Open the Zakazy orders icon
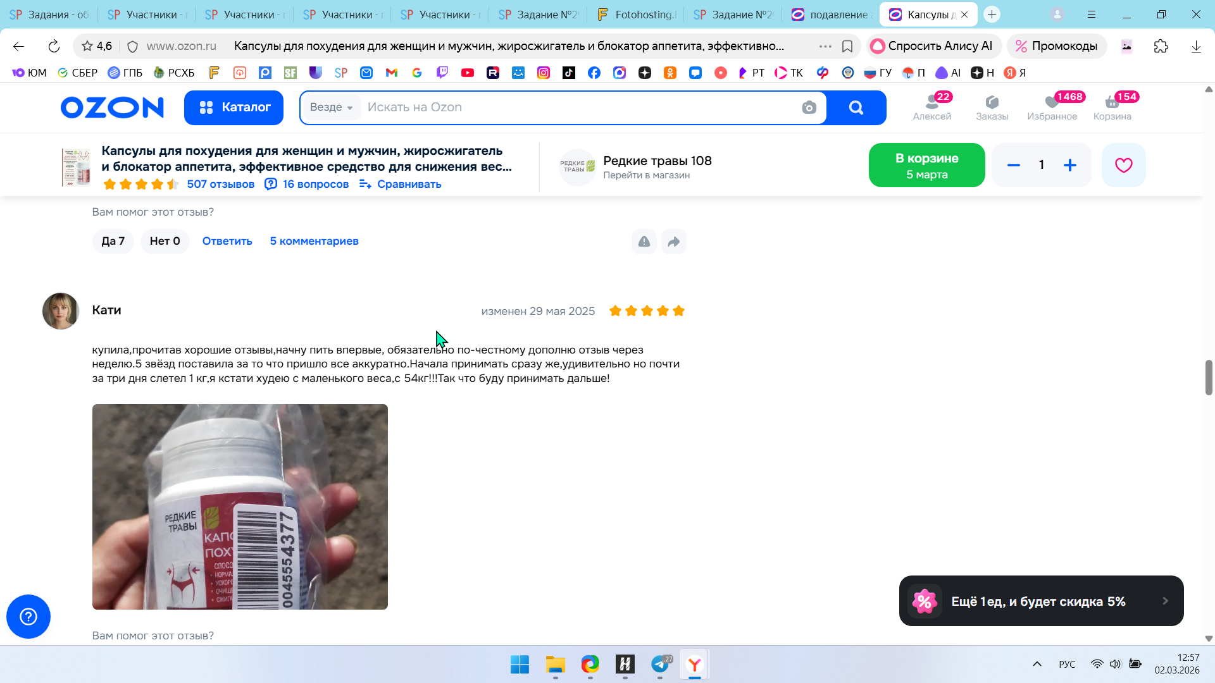The width and height of the screenshot is (1215, 683). (x=992, y=107)
